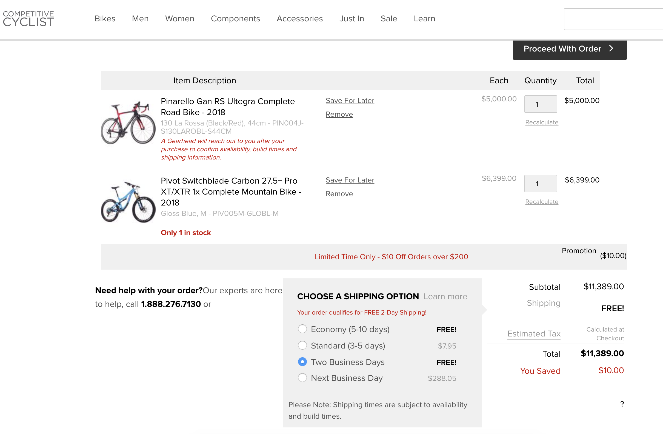This screenshot has width=663, height=434.
Task: Go to the Sale section
Action: click(388, 19)
